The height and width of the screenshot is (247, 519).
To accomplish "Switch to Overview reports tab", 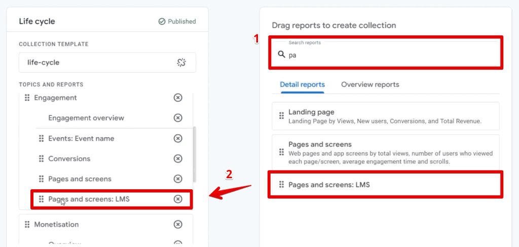I will tap(370, 85).
